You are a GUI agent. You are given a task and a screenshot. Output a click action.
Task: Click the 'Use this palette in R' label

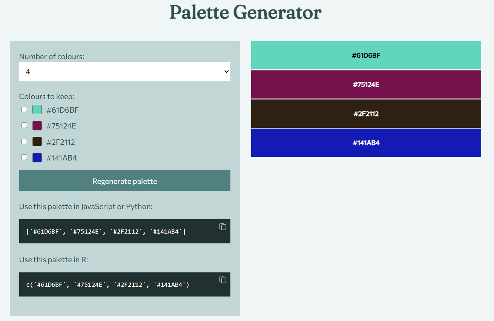pos(54,260)
